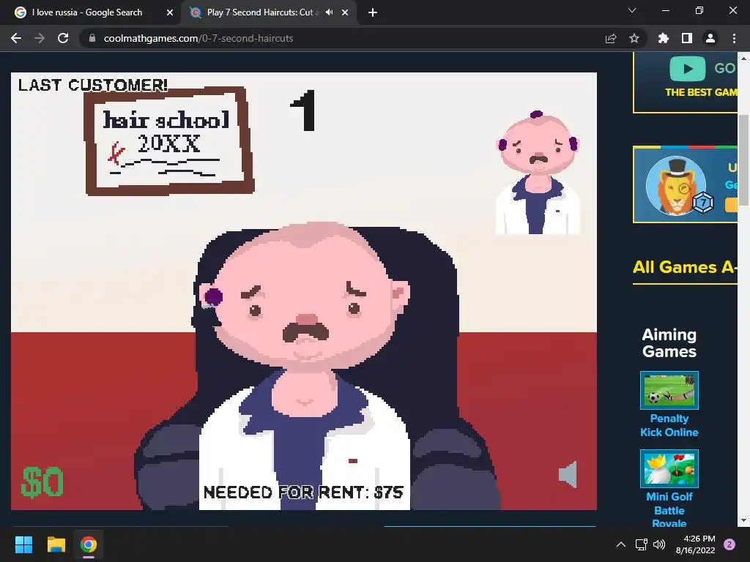Share this page icon in address bar
Viewport: 750px width, 562px height.
coord(611,38)
